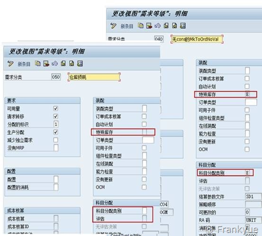Select the 仓库损耗 description field
Screen dimensions: 262x236
[x=93, y=77]
